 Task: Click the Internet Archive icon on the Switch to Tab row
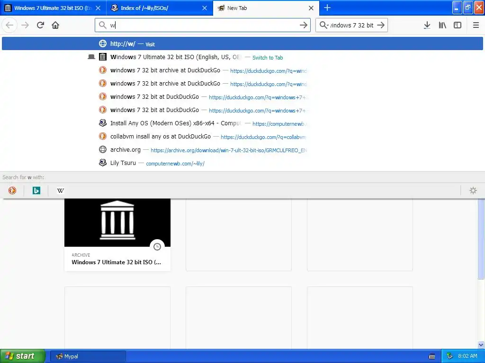point(103,57)
